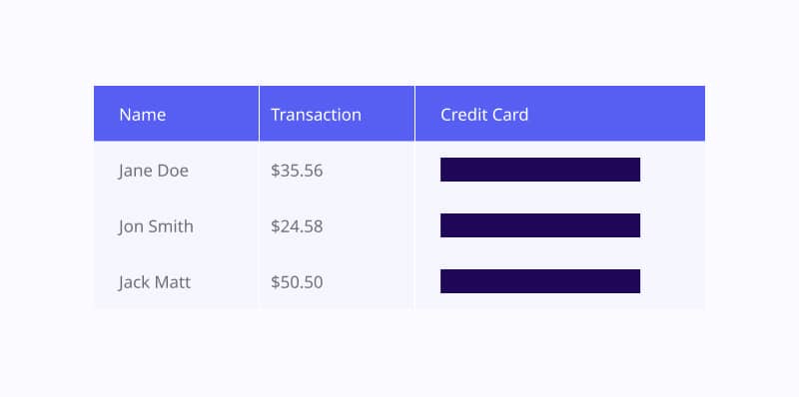Click the Transaction column header

(x=337, y=114)
